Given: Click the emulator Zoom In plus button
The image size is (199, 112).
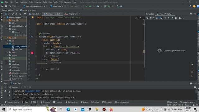Looking at the screenshot, I should pyautogui.click(x=192, y=64).
